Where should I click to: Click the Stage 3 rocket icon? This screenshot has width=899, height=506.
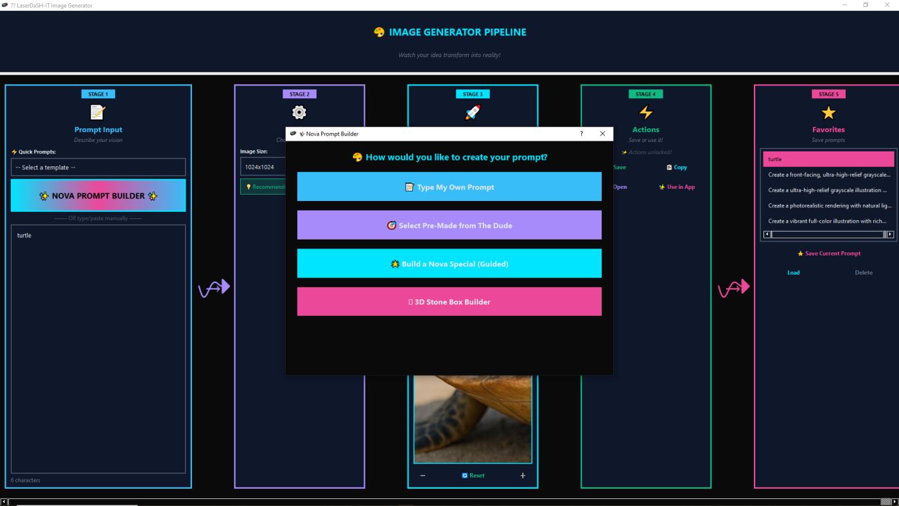(x=473, y=113)
